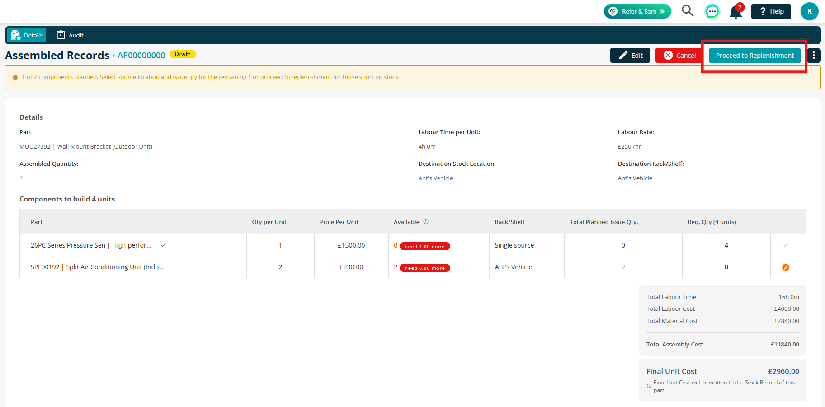825x407 pixels.
Task: Select the 26PC Series Pressure Sen part cell
Action: (133, 245)
